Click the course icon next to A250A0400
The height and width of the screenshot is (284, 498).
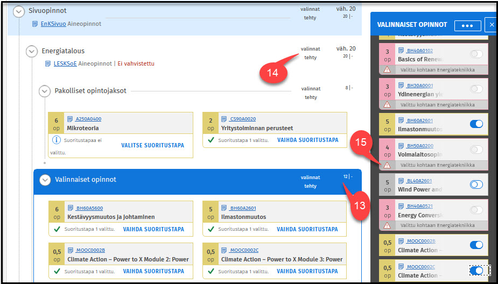click(x=71, y=119)
